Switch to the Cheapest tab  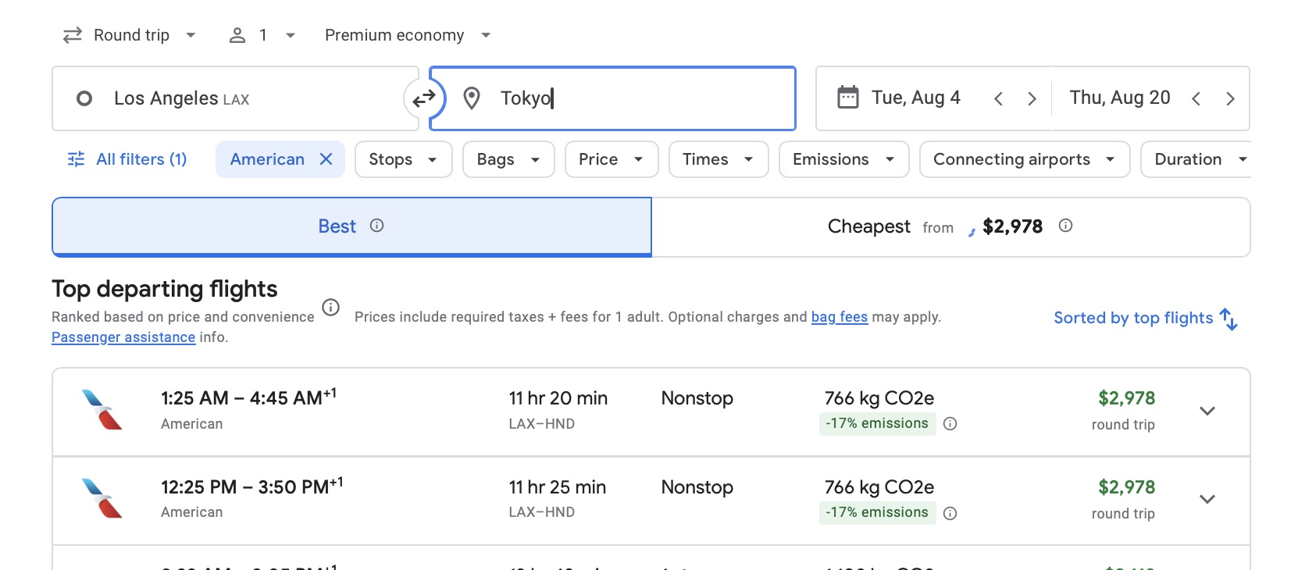point(950,226)
